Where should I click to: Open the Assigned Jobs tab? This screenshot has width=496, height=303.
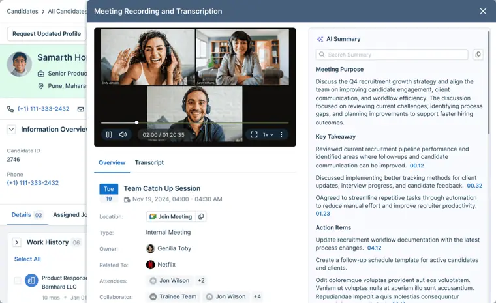pos(70,215)
